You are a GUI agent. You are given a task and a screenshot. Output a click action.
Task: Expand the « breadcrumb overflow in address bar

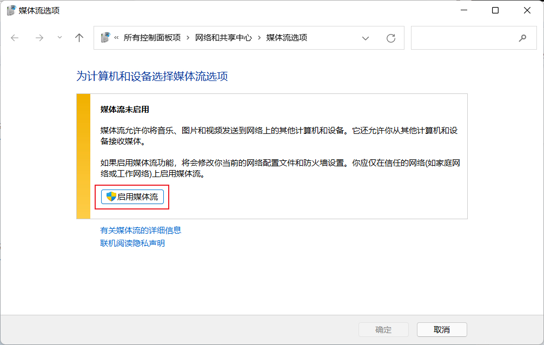pos(116,38)
